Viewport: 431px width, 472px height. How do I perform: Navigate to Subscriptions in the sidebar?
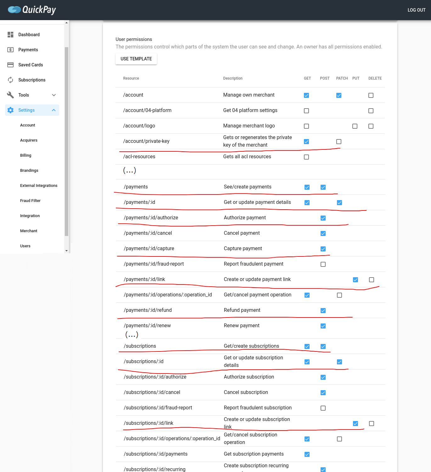pyautogui.click(x=32, y=80)
